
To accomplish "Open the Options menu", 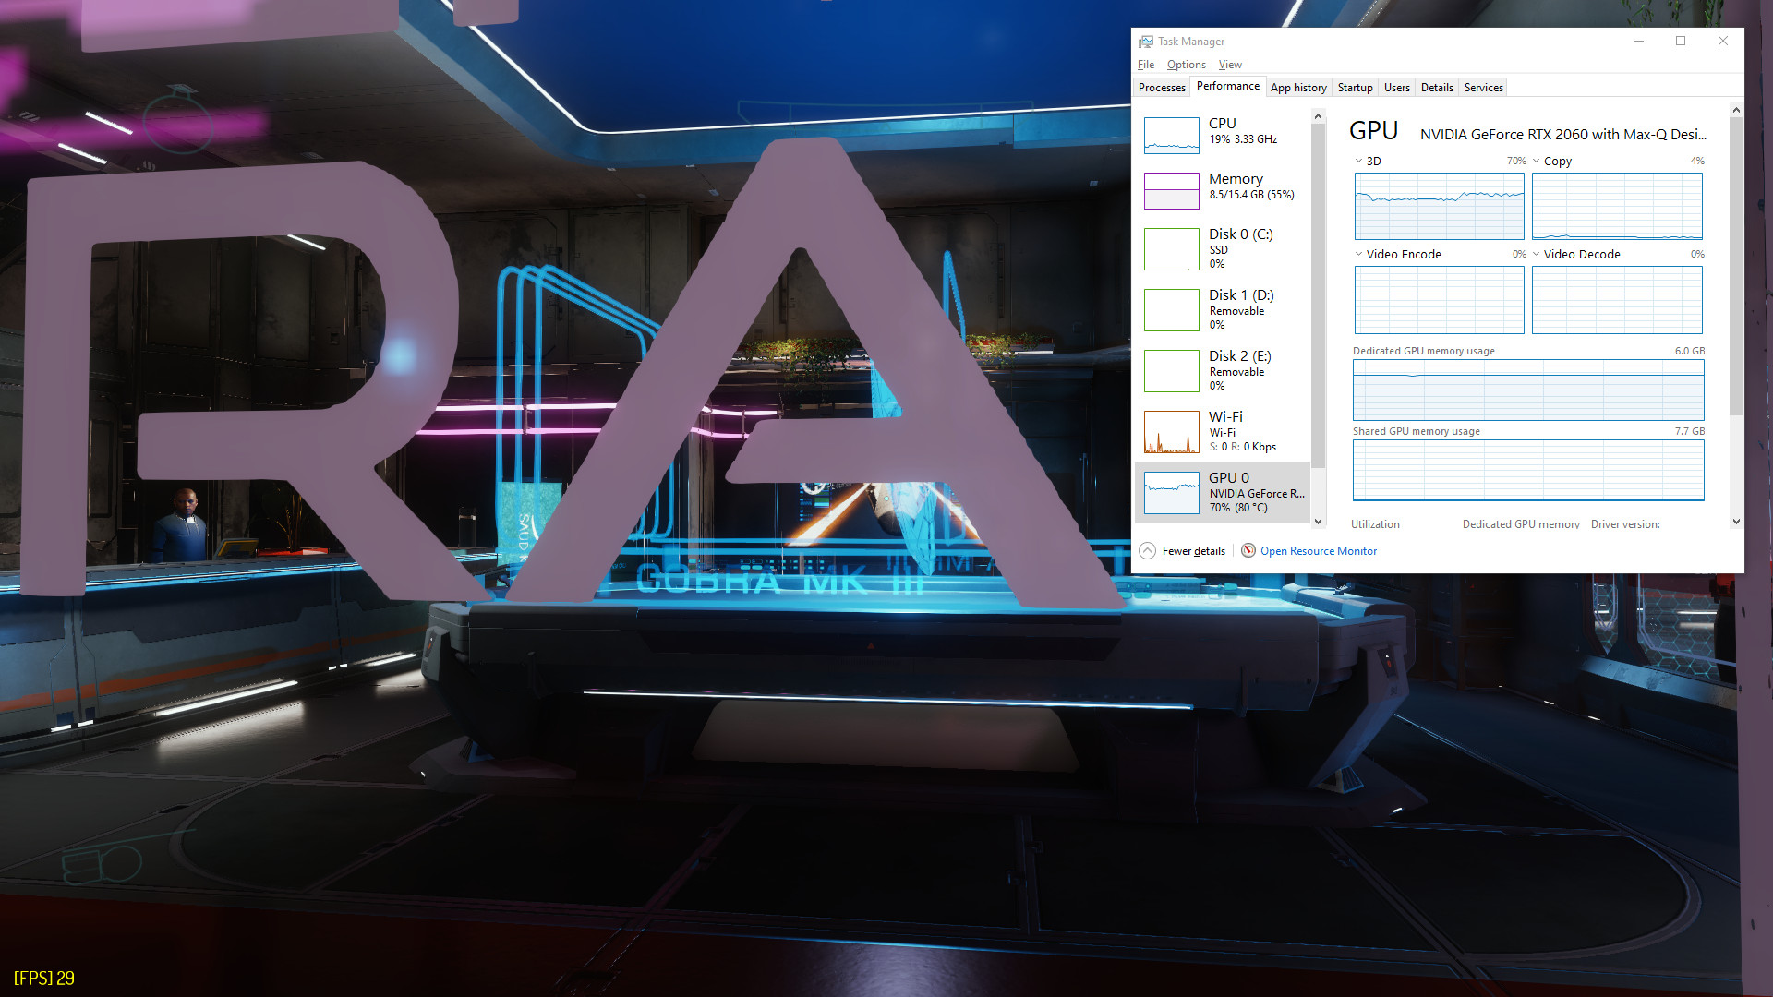I will [x=1186, y=65].
